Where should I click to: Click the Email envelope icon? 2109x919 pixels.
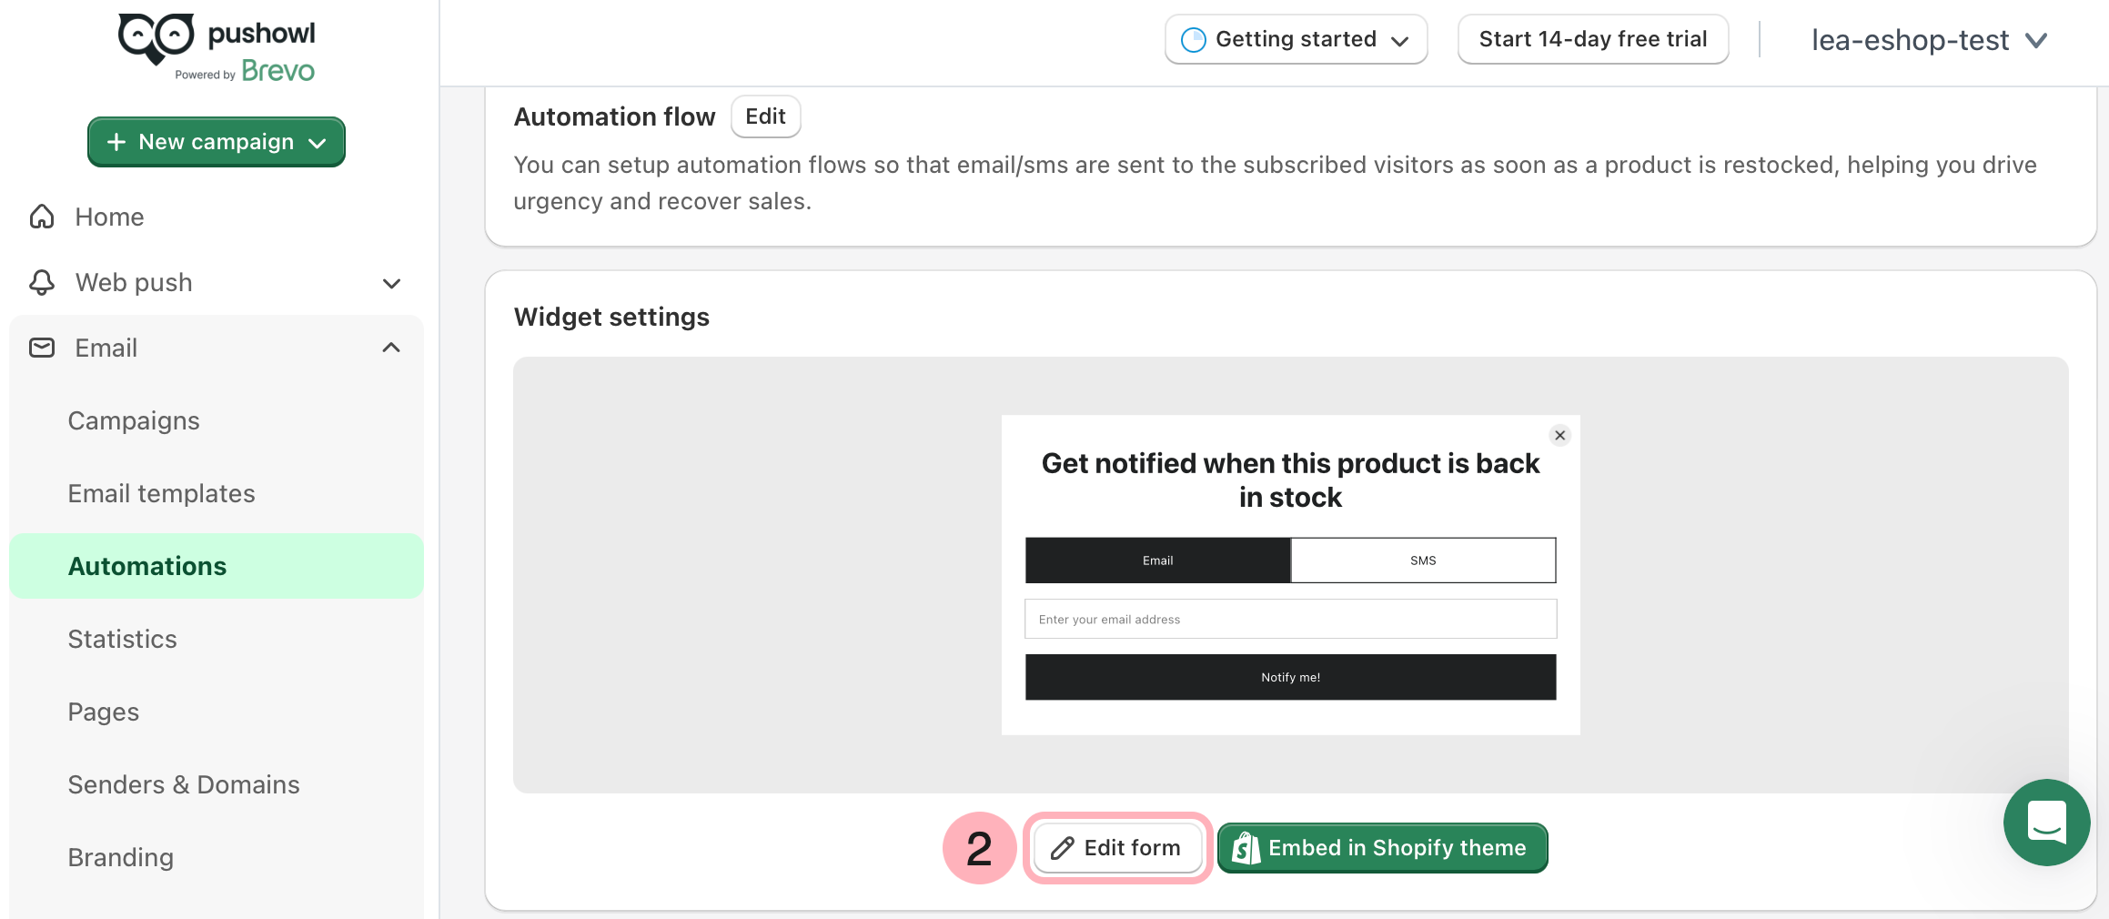(41, 348)
